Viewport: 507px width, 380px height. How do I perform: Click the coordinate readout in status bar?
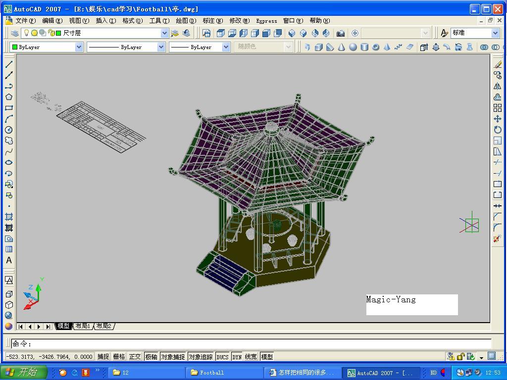(x=50, y=357)
